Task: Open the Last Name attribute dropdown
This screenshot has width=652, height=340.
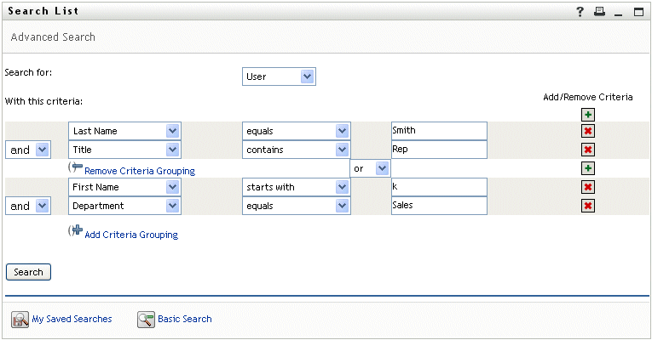Action: click(124, 131)
